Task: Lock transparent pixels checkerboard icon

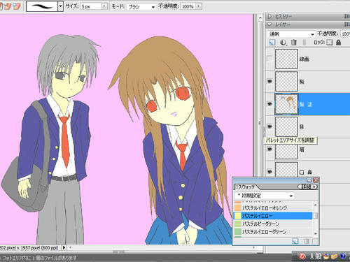Action: 330,43
